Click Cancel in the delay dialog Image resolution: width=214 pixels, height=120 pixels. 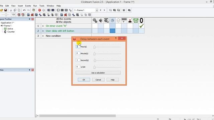[98, 80]
